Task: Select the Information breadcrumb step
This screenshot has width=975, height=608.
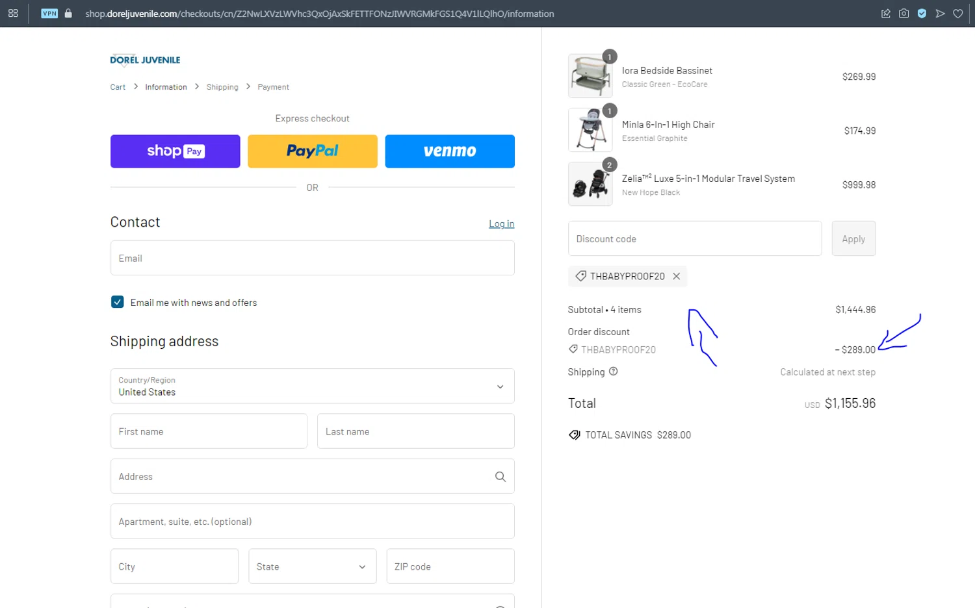Action: (x=166, y=87)
